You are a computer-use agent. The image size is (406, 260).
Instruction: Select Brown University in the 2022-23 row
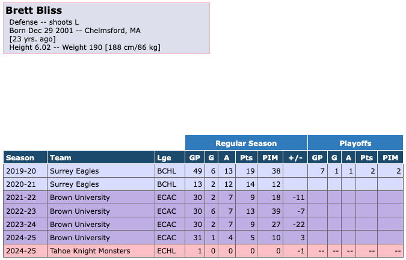point(79,211)
